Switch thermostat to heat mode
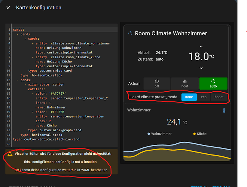Image resolution: width=247 pixels, height=187 pixels. pyautogui.click(x=185, y=83)
